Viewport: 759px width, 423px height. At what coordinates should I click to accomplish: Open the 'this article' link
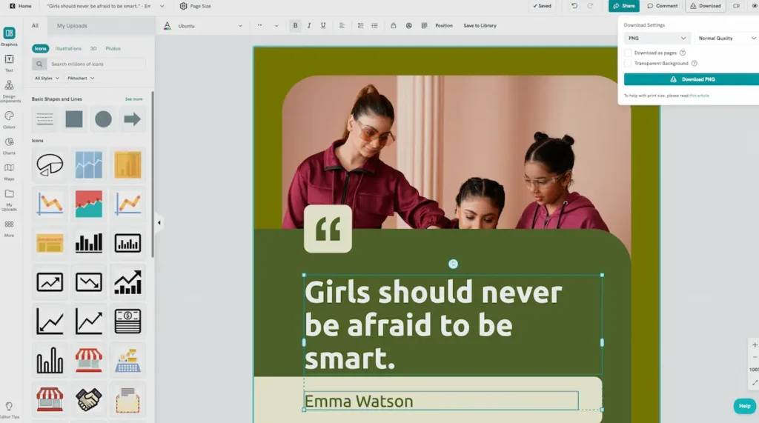pyautogui.click(x=699, y=96)
